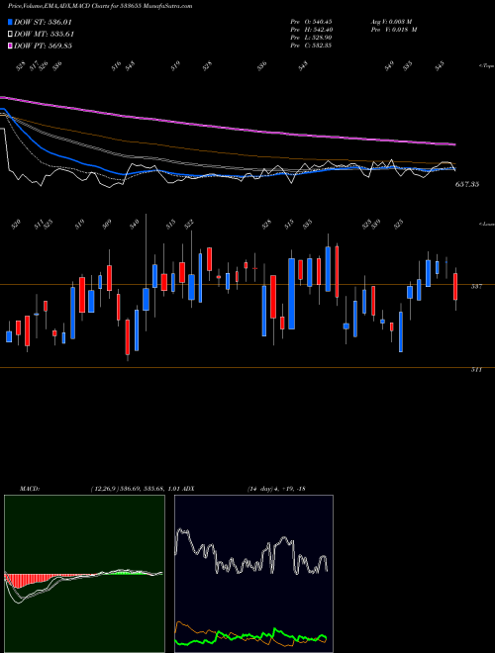Click the Pre V: 0.018 M text
The image size is (495, 653).
click(x=394, y=29)
